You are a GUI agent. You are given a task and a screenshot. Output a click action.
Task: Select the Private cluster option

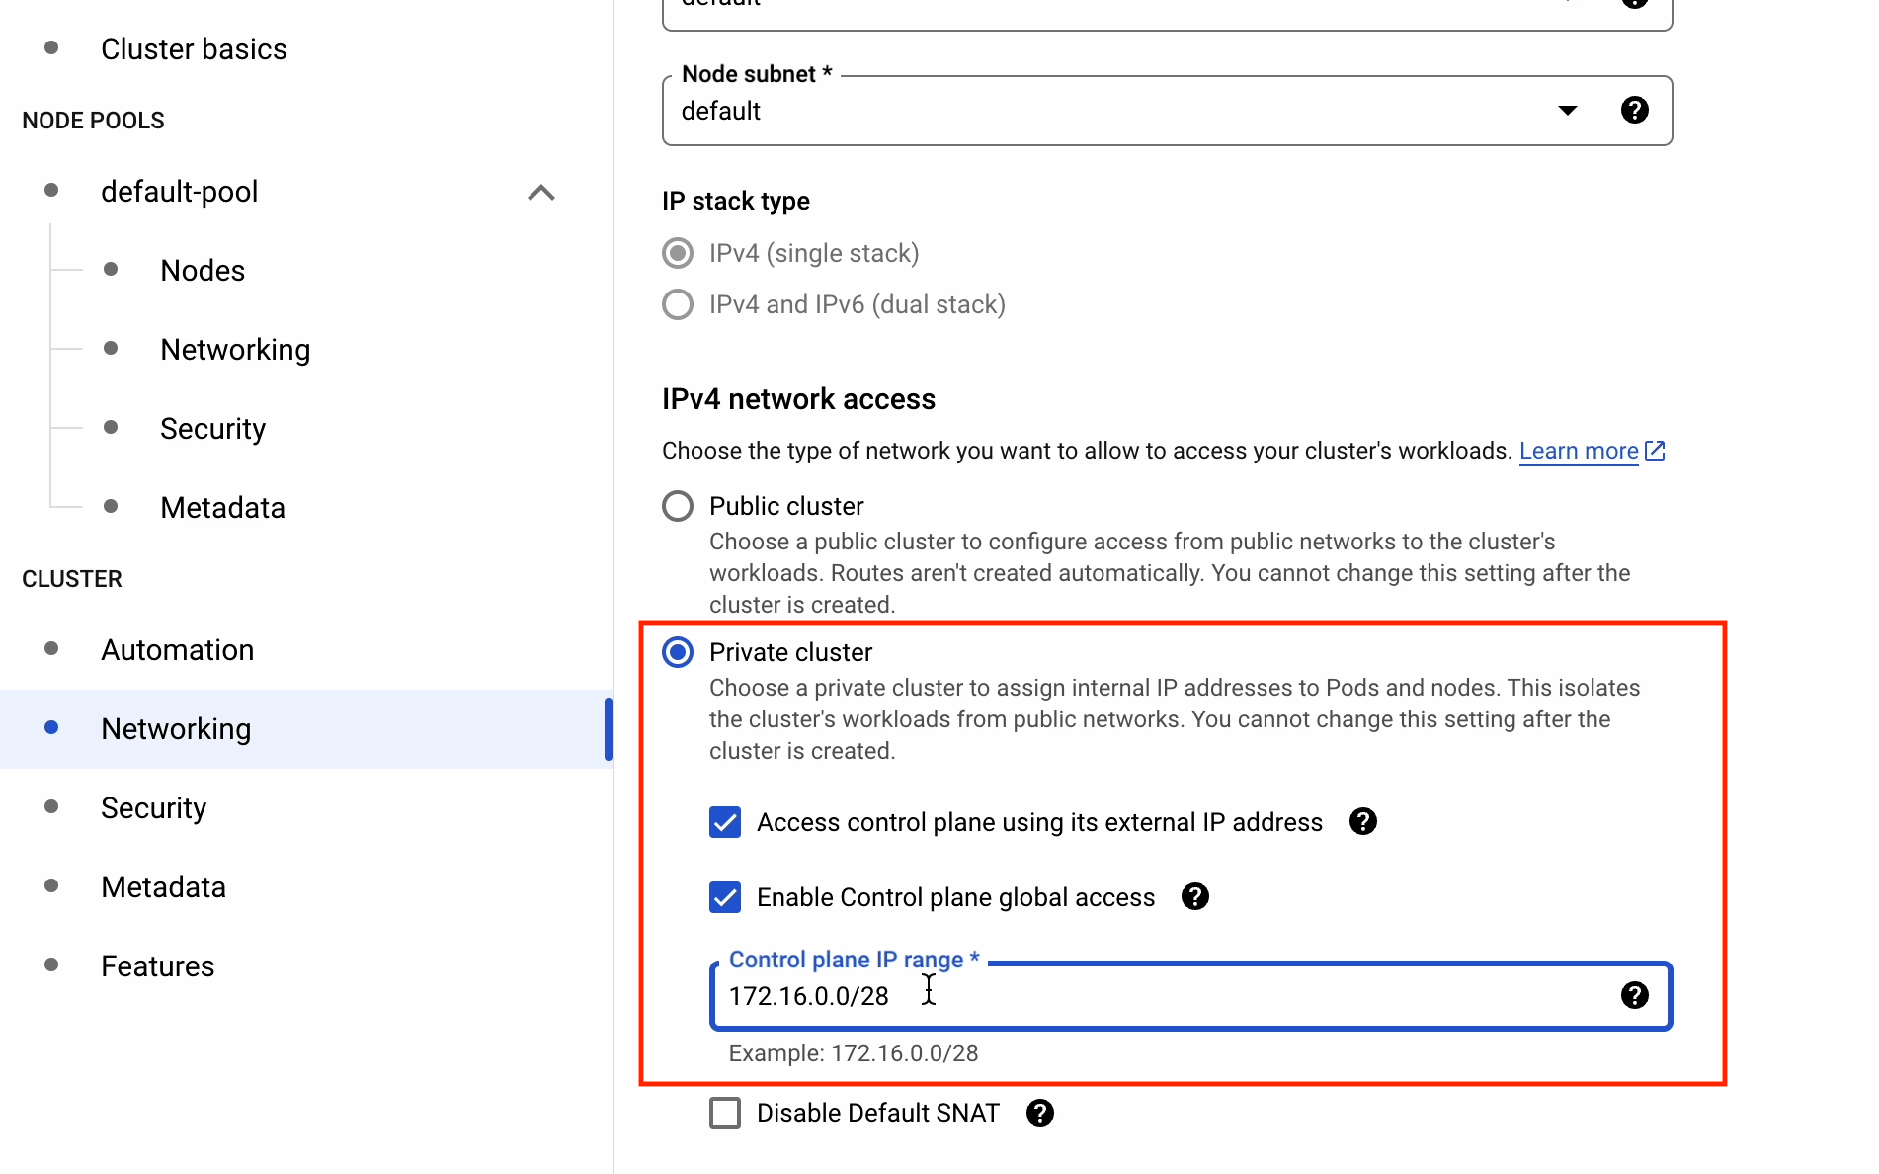(x=678, y=652)
